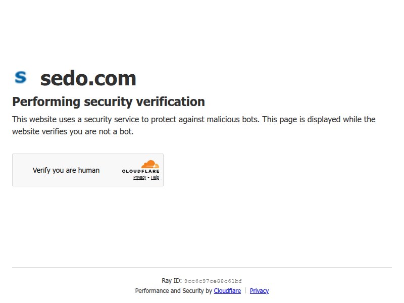Click the text website verifies you are not a bot
The image size is (404, 303).
pos(73,132)
